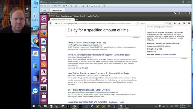Screen dimensions: 193x109
Task: Open VMware VM menu
Action: [52, 6]
